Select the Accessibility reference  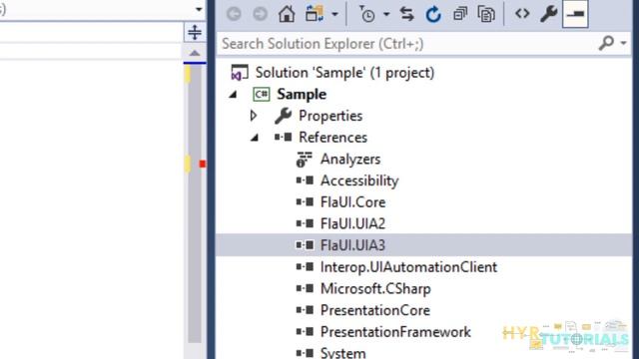359,180
